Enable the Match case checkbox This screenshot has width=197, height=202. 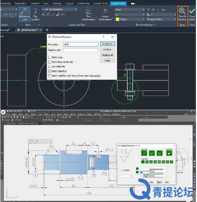(x=50, y=57)
